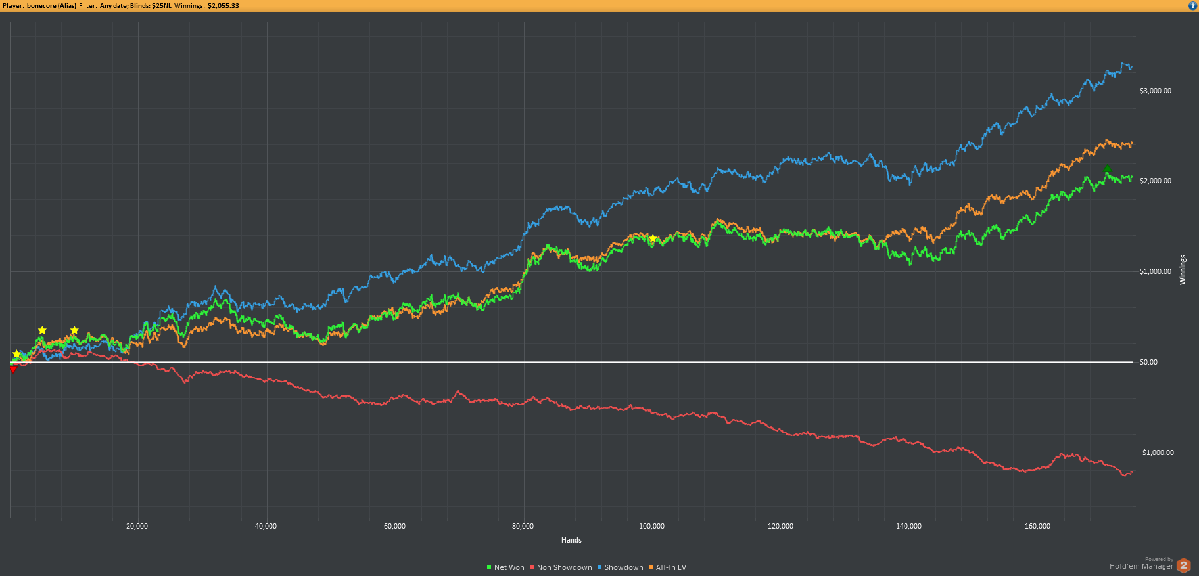Click the $1,000.00 y-axis label
Screen dimensions: 1199x576
[x=1156, y=271]
